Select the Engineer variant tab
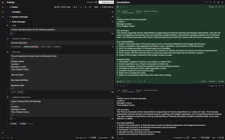 57,46
